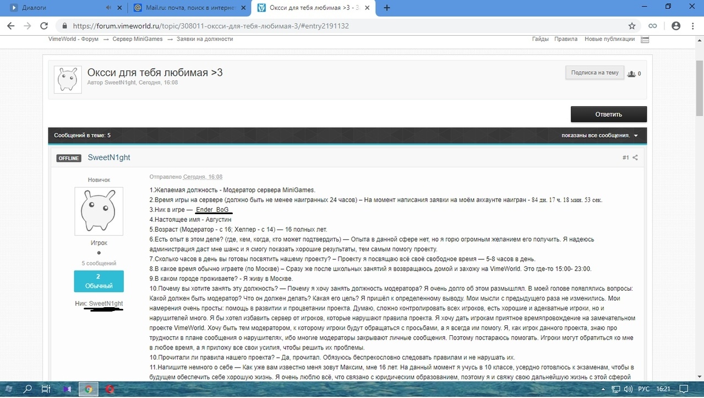Open the Windows Start menu
Screen dimensions: 704x398
[9, 389]
